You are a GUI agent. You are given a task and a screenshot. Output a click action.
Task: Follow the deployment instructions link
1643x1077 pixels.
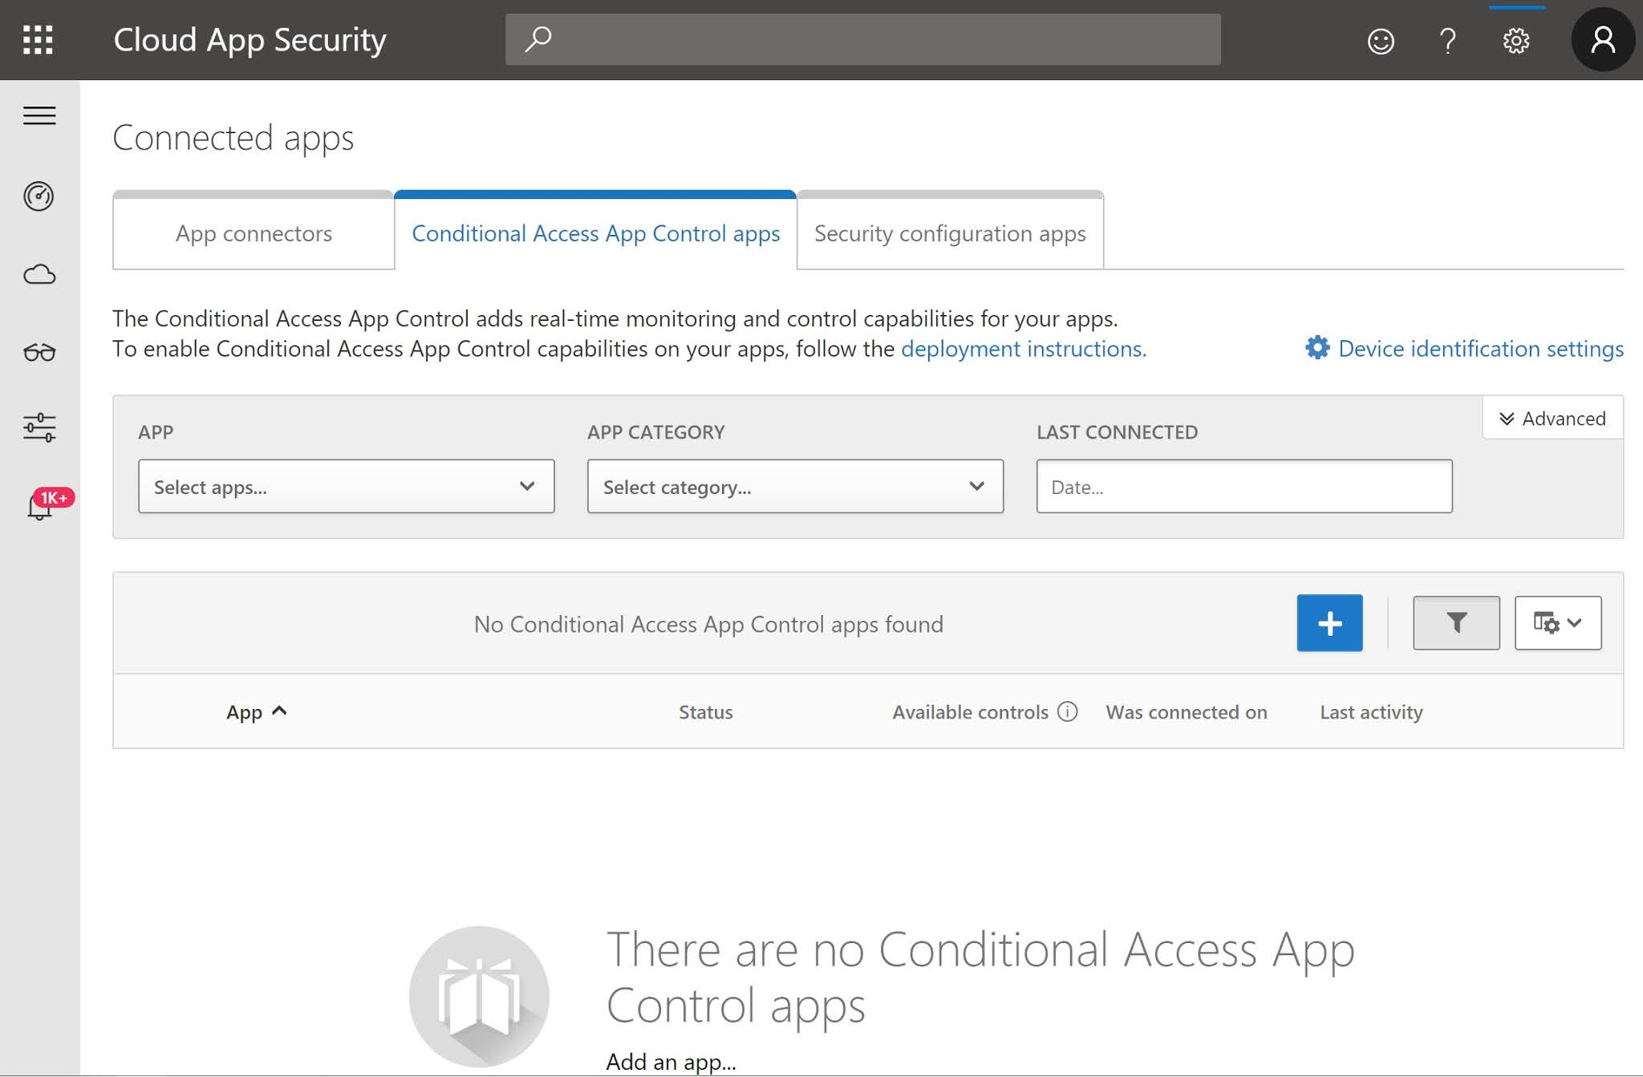(1023, 349)
